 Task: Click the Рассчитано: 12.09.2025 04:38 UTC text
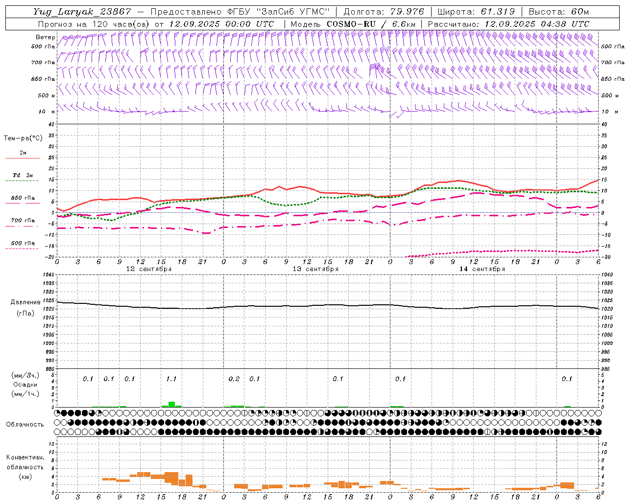point(508,24)
